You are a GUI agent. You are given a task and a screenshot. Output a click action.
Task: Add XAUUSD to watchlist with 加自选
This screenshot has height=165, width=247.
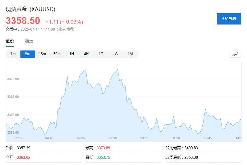pyautogui.click(x=229, y=19)
